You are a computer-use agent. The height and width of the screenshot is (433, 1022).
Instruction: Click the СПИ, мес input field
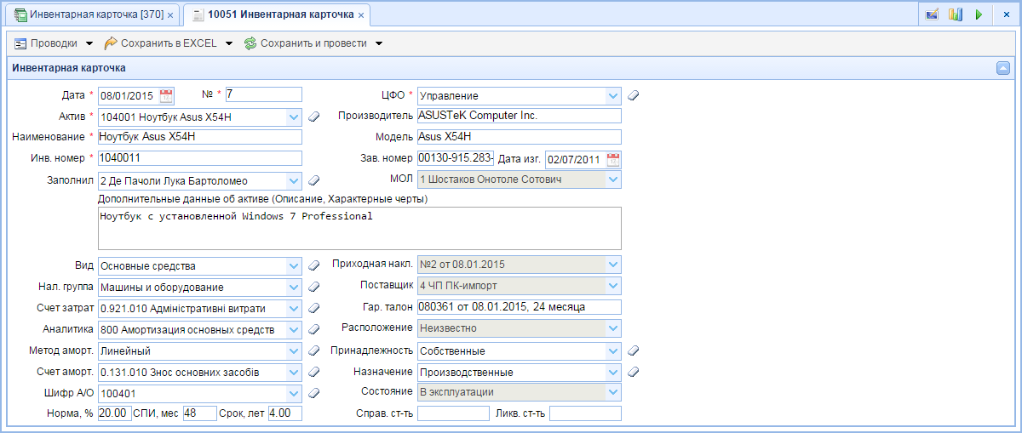pos(200,413)
